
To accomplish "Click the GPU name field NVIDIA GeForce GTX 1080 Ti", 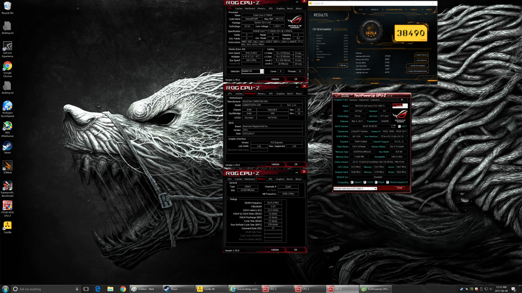I will click(370, 106).
